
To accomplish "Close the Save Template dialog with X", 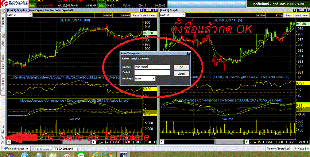I will 189,53.
